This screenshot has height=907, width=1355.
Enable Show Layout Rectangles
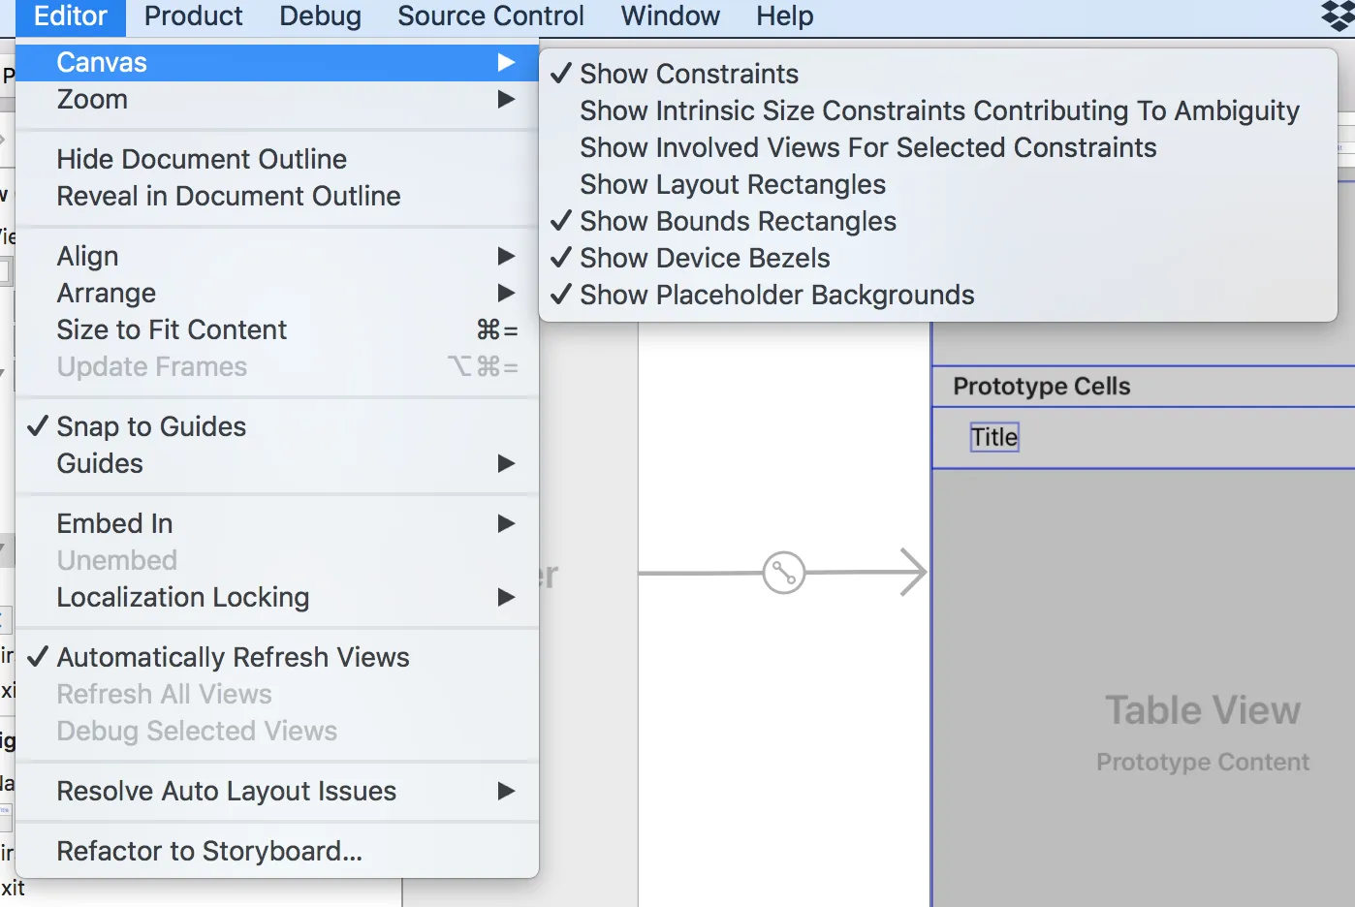[x=733, y=184]
